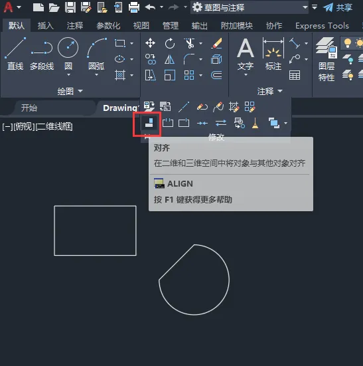Screen dimensions: 363x366
Task: Click the Rotate tool icon
Action: click(x=170, y=43)
